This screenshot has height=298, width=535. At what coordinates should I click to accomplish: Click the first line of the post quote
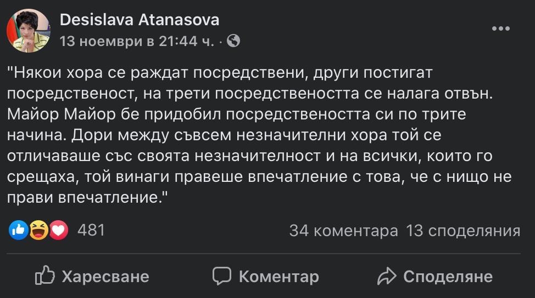click(216, 72)
